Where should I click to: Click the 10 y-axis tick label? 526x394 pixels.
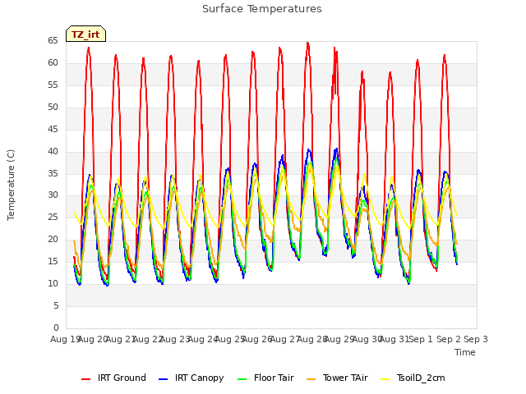[x=53, y=284]
